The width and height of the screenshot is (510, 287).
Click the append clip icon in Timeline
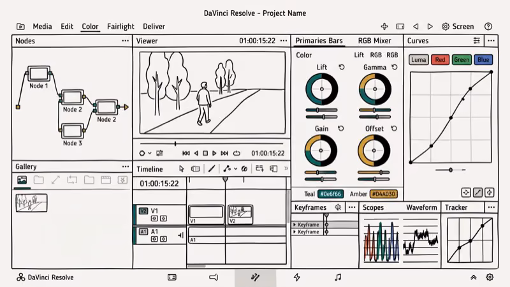tap(273, 168)
